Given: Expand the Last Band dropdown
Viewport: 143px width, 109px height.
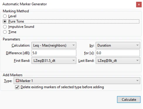Looking at the screenshot, I should (118, 61).
